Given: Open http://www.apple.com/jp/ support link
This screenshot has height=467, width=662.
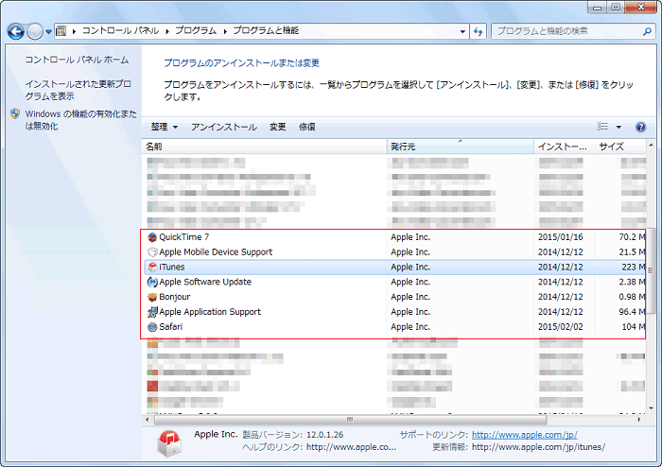Looking at the screenshot, I should (x=524, y=435).
